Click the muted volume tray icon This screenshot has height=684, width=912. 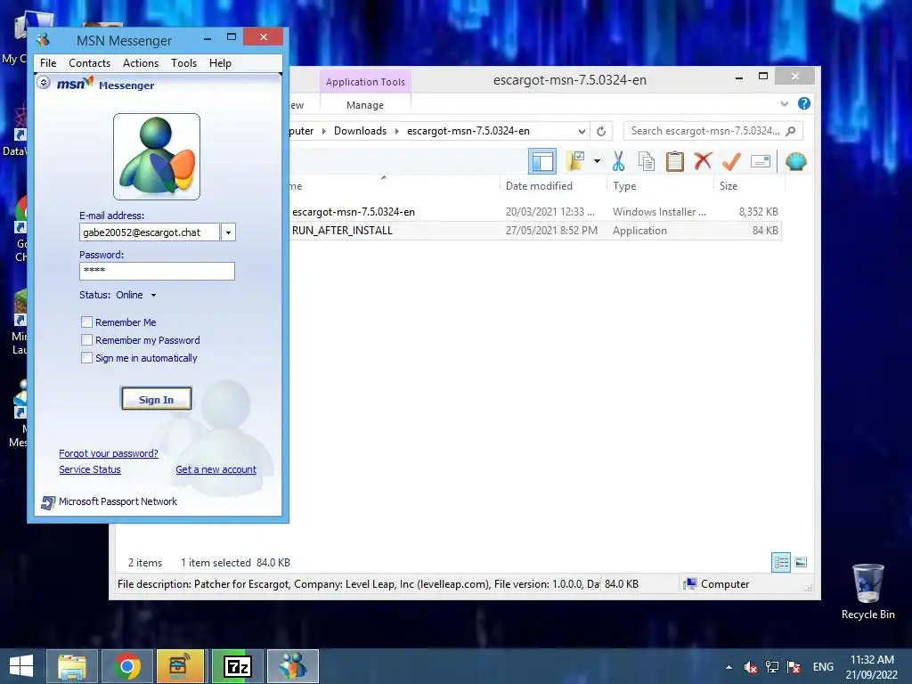click(750, 667)
